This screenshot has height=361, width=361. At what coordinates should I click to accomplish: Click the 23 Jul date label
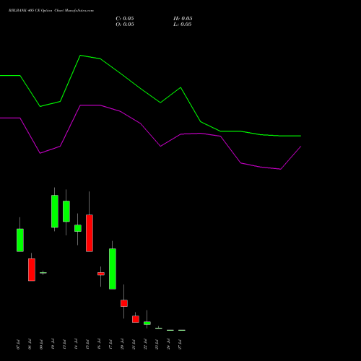(157, 344)
